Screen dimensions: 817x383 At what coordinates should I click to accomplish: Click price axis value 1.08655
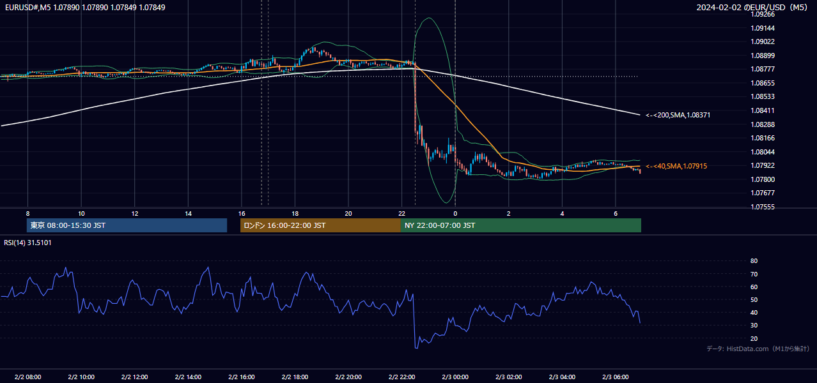tap(762, 83)
